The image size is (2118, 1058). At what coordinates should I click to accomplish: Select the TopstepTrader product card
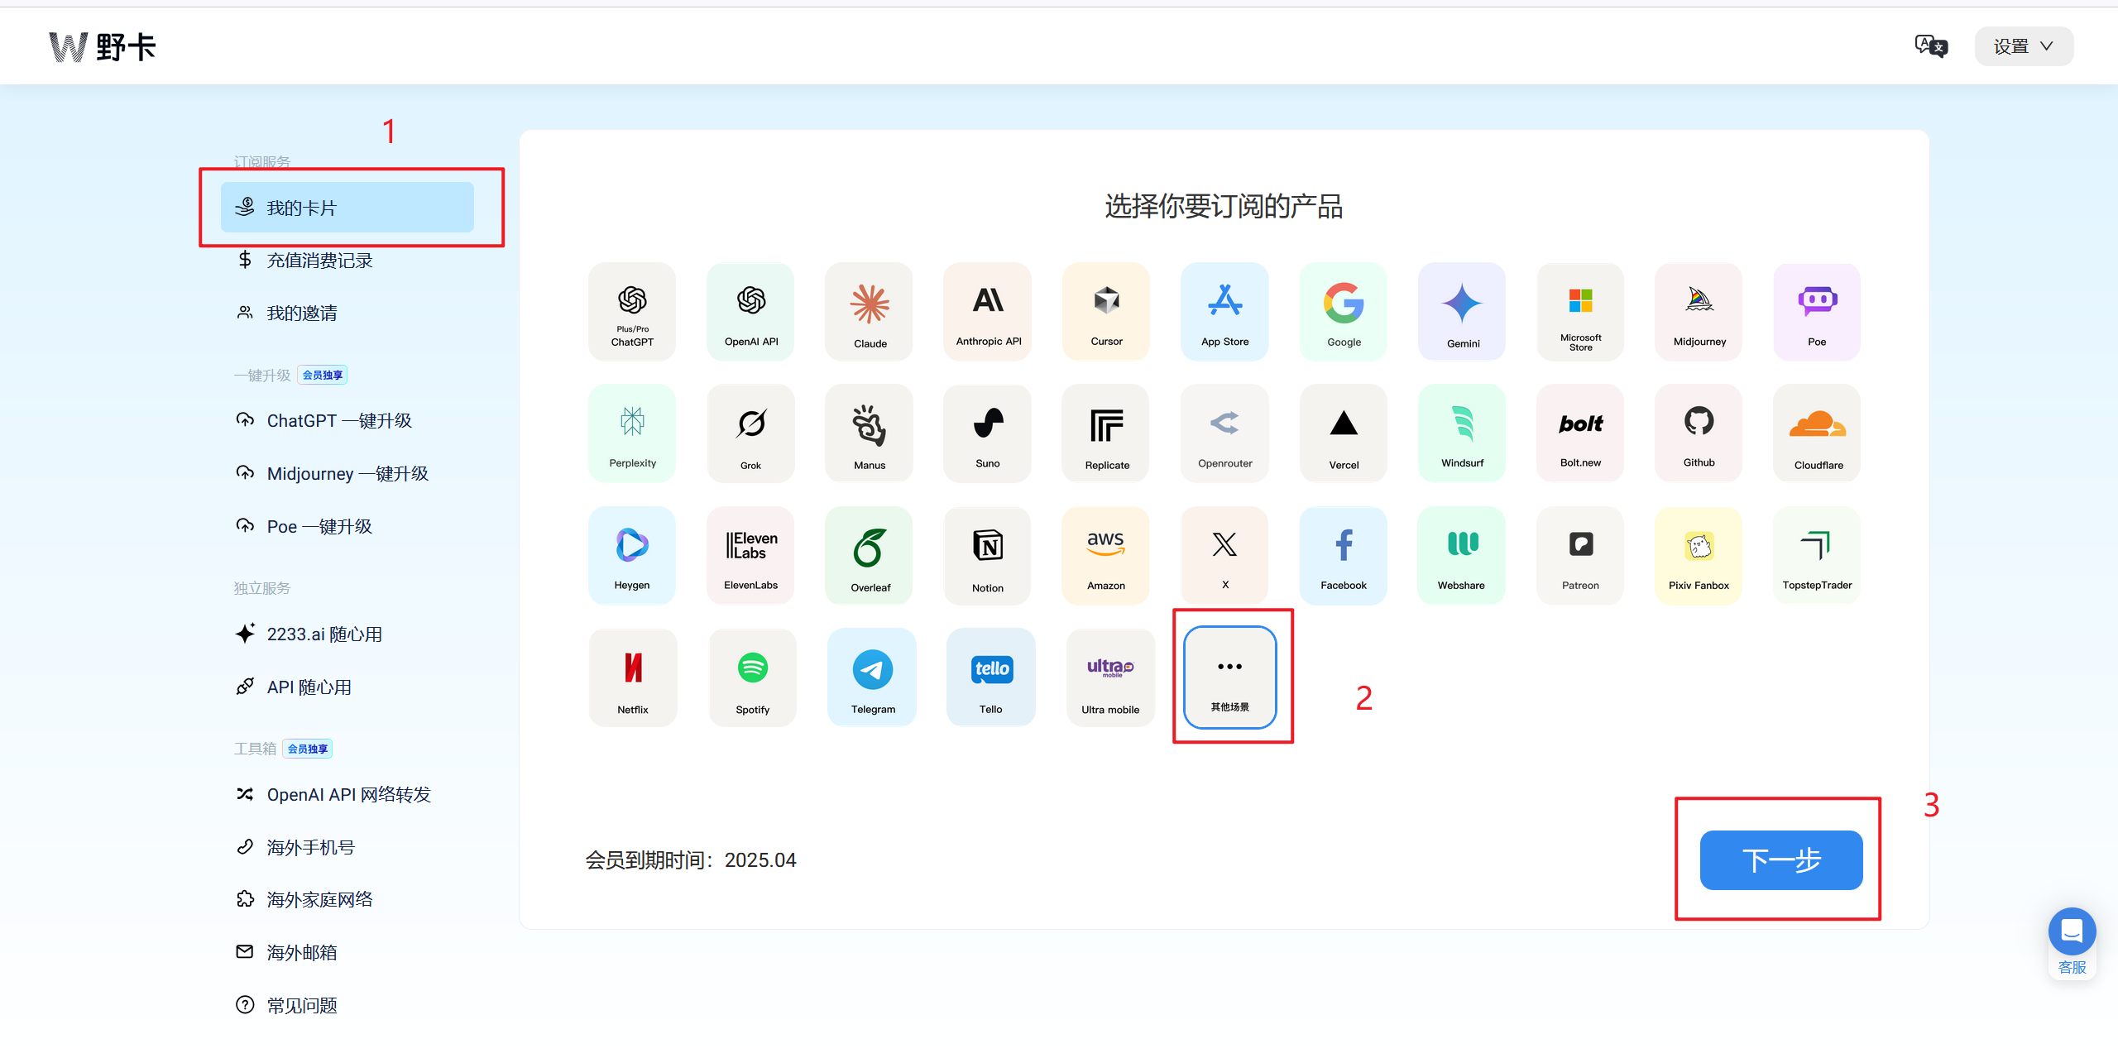(x=1817, y=556)
